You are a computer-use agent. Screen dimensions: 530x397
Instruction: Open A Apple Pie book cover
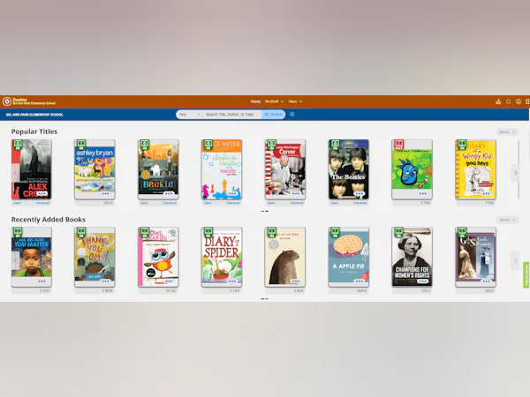click(x=349, y=257)
